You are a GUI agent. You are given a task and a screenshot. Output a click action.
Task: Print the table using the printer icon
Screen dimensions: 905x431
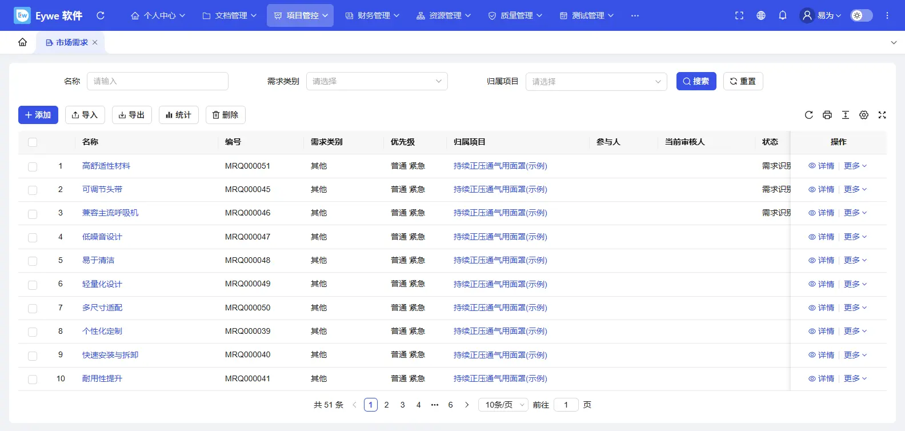827,115
